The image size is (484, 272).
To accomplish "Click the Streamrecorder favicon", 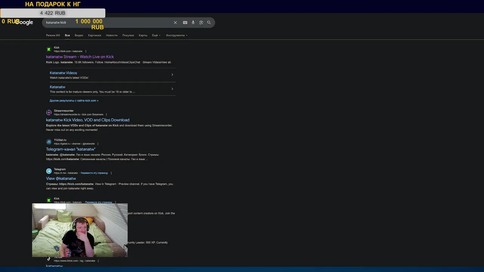I will pyautogui.click(x=49, y=113).
